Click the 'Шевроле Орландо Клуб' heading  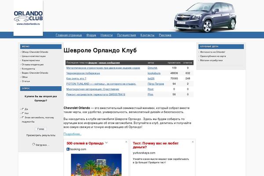click(100, 50)
